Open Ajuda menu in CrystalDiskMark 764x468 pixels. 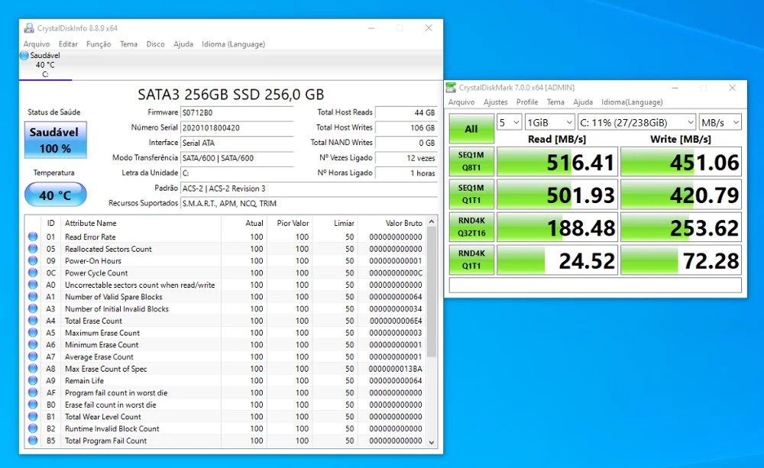[583, 102]
